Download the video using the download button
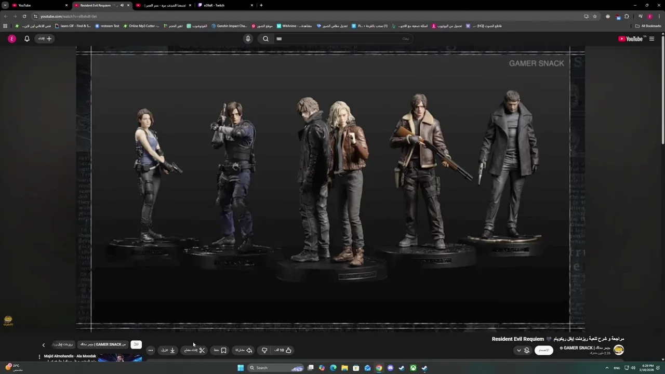Viewport: 665px width, 374px height. click(x=168, y=350)
